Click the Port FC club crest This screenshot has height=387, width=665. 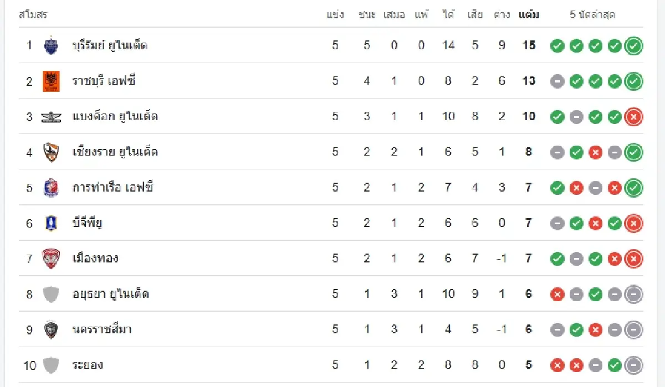pos(51,187)
